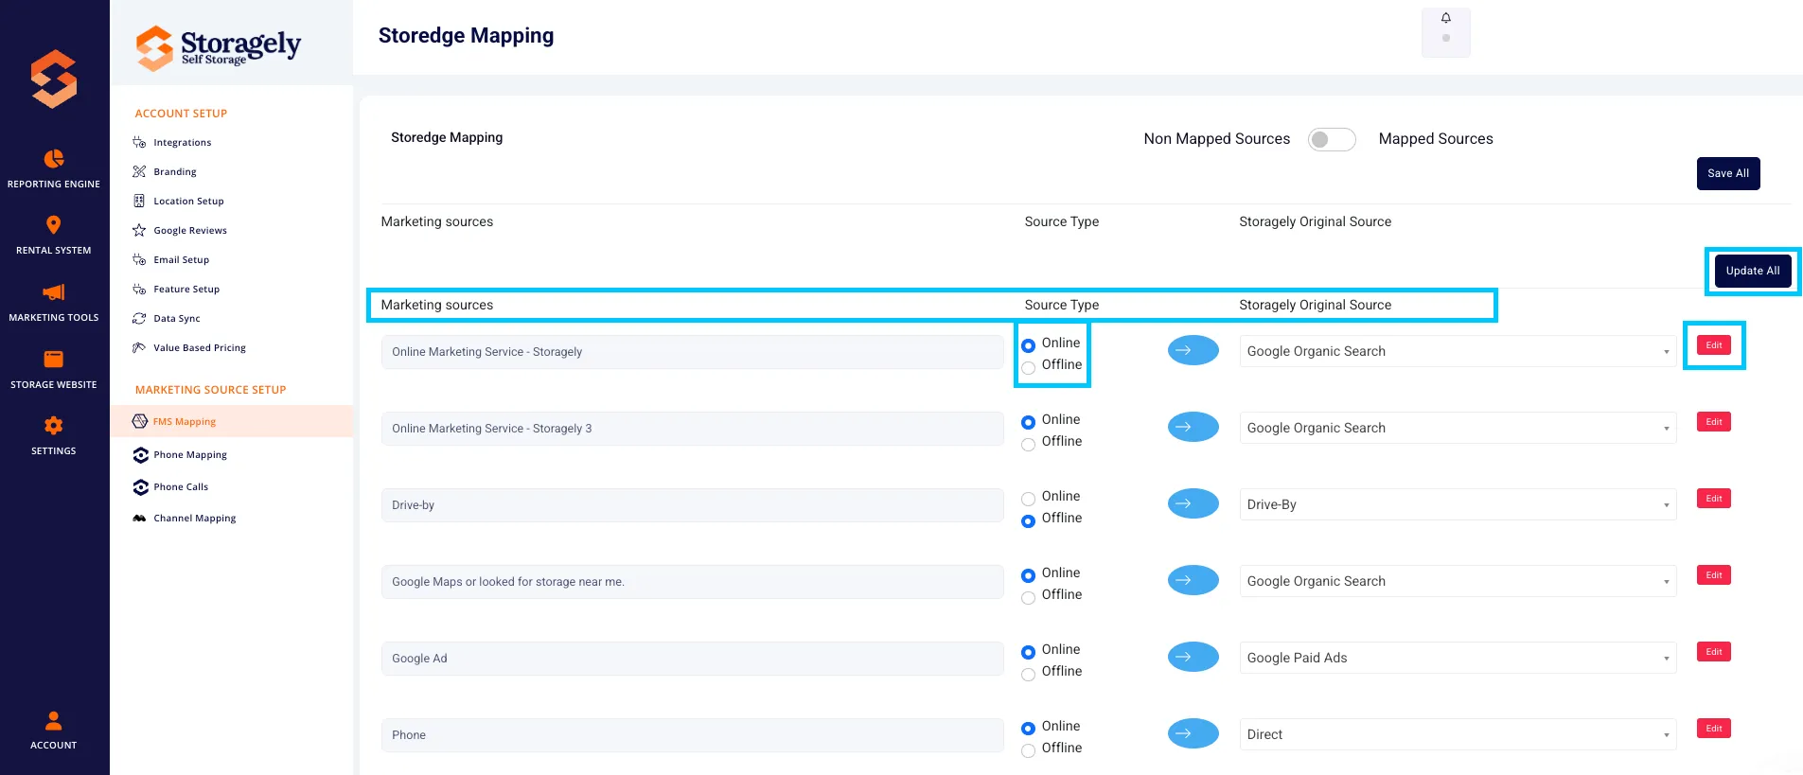Screen dimensions: 1803x775
Task: Click the arrow button in Drive-by row
Action: [1193, 503]
